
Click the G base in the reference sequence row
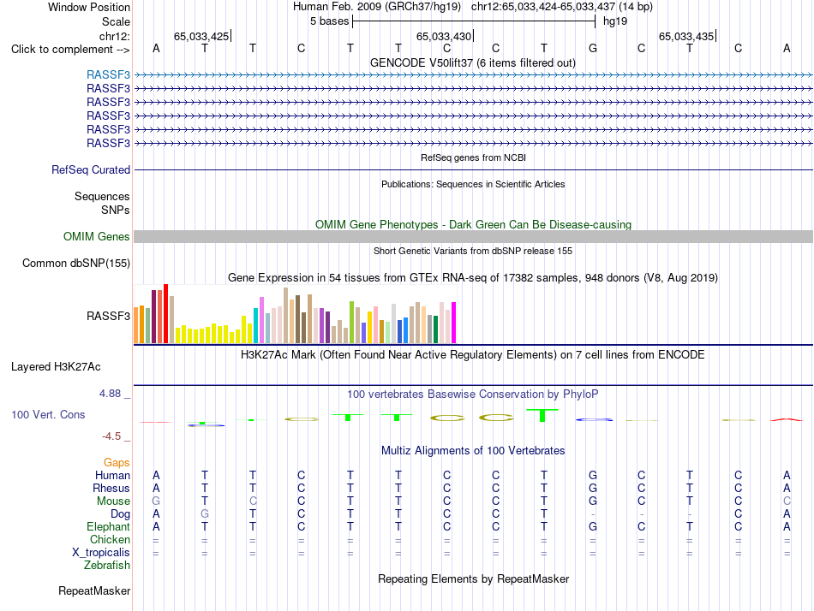(593, 48)
